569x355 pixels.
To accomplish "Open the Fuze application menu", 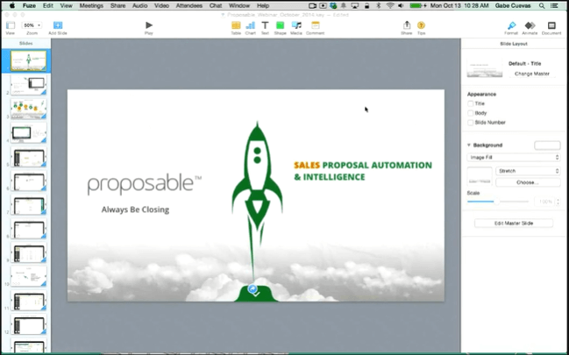I will point(29,5).
